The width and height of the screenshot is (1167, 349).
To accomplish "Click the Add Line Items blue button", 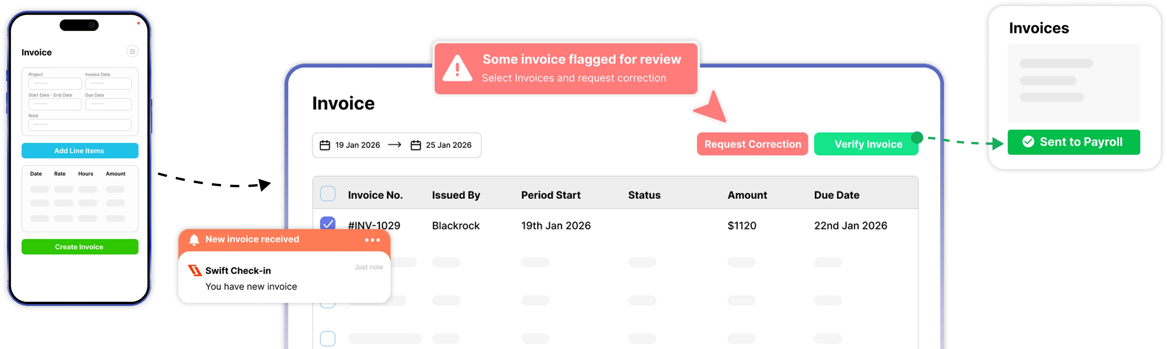I will point(80,151).
